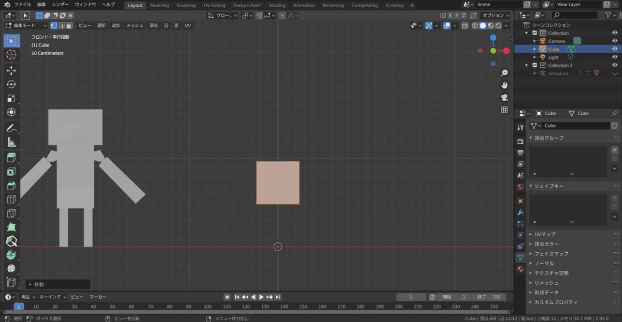Open the 編集モード mode dropdown
This screenshot has width=622, height=322.
click(26, 25)
